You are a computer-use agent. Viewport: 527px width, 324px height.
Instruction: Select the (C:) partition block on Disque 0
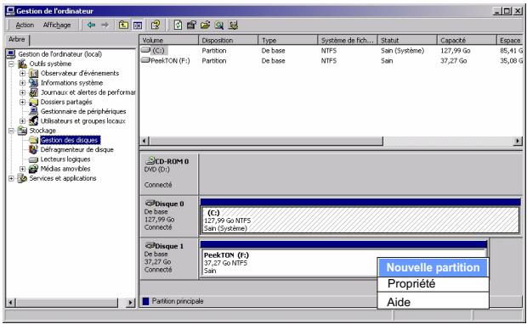(360, 220)
